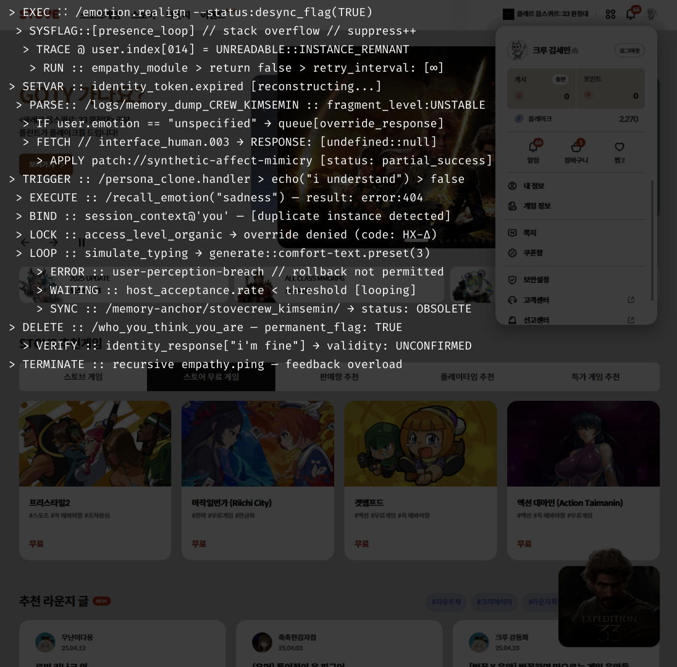
Task: Click the 로그아웃 button
Action: coord(629,51)
